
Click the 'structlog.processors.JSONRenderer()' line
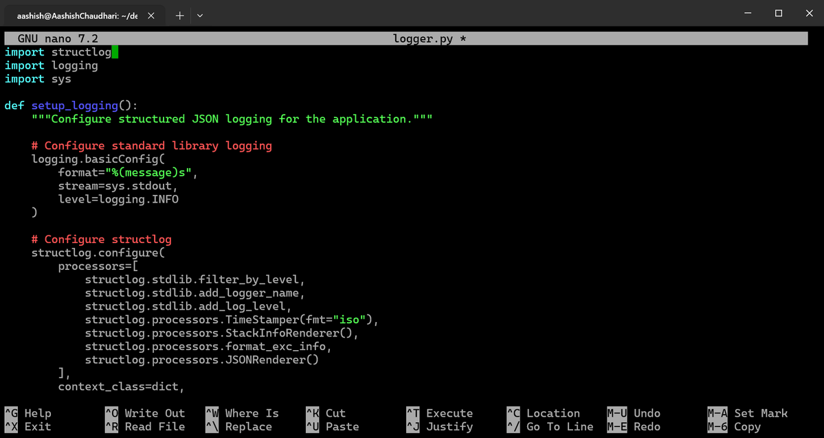click(202, 360)
